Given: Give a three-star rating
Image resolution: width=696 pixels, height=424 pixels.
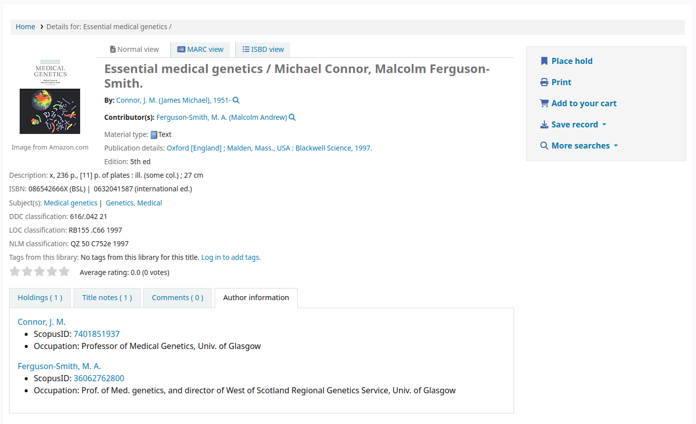Looking at the screenshot, I should tap(39, 271).
